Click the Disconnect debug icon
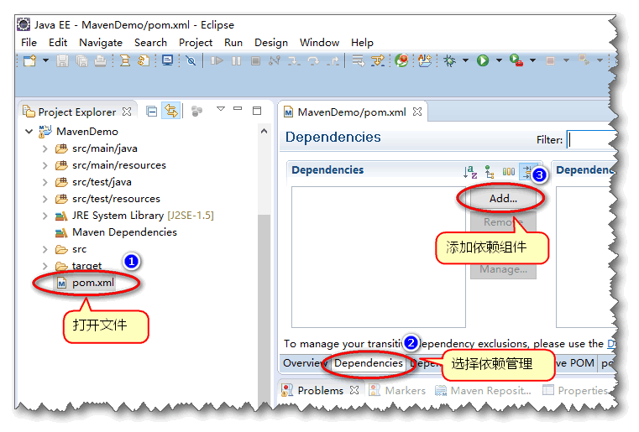The height and width of the screenshot is (432, 639). [275, 61]
